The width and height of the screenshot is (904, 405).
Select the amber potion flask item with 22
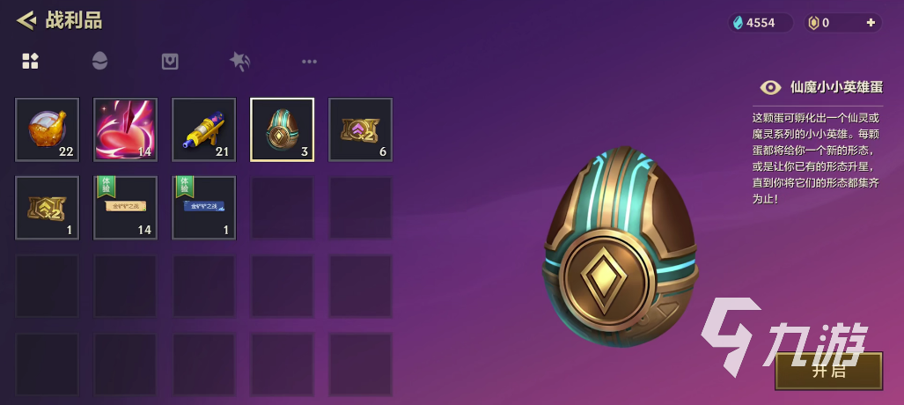coord(48,129)
